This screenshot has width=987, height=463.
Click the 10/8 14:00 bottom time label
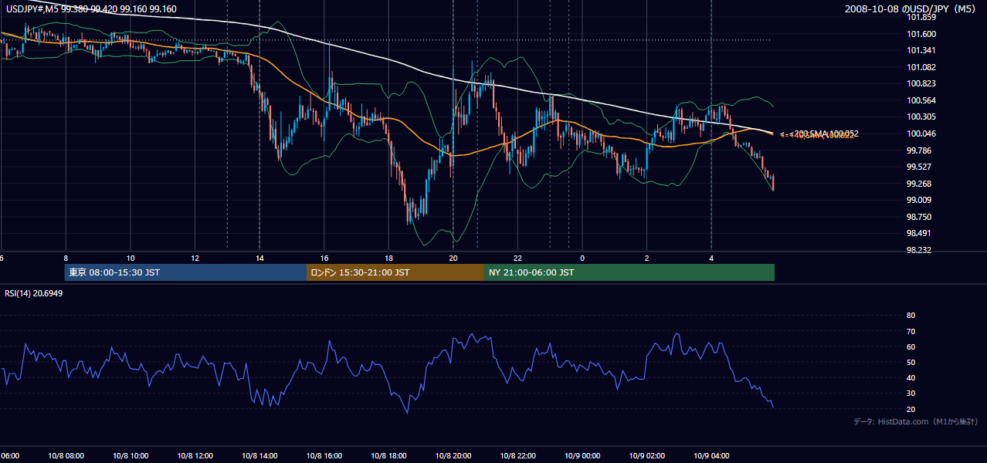[x=259, y=456]
